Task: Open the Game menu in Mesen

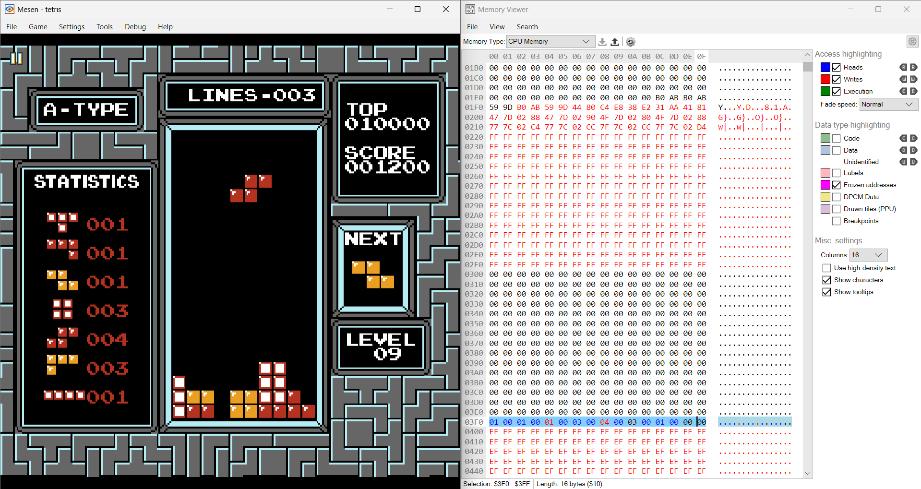Action: [38, 27]
